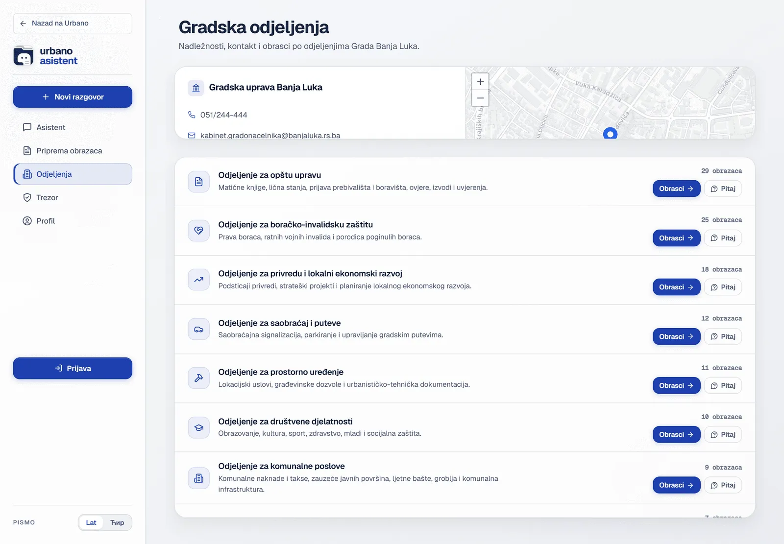Image resolution: width=784 pixels, height=544 pixels.
Task: Click the urbano asistent logo icon
Action: pos(24,56)
